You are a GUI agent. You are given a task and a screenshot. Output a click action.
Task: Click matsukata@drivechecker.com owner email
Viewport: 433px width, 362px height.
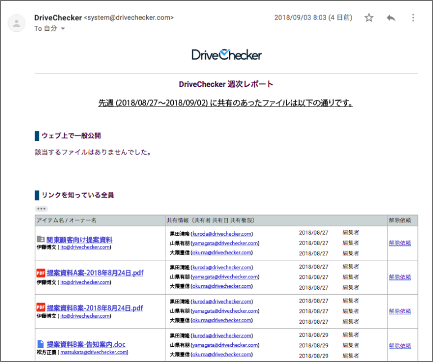tap(93, 352)
